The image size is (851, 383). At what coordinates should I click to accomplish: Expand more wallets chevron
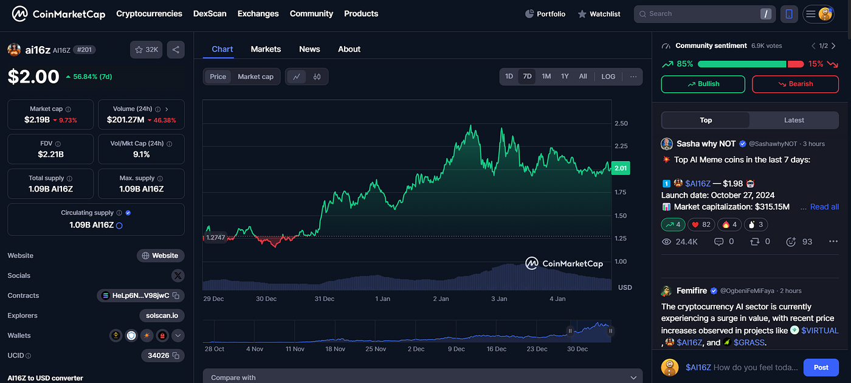click(x=177, y=335)
